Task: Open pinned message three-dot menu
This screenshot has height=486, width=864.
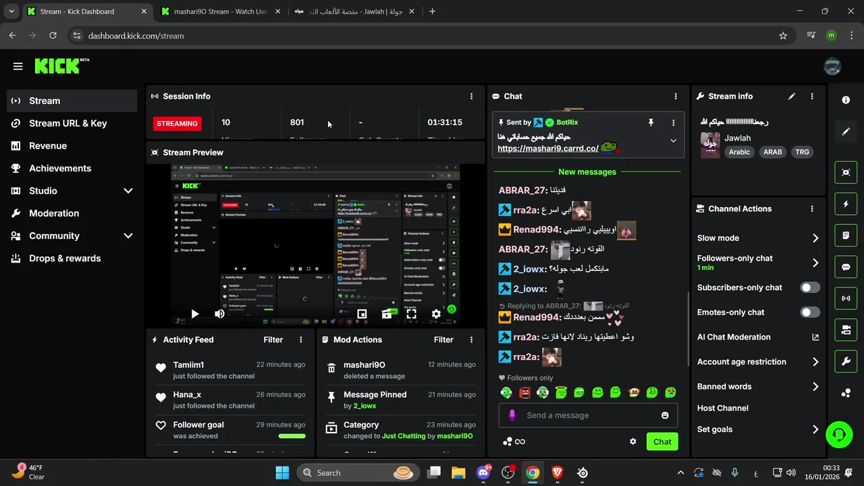Action: tap(673, 123)
